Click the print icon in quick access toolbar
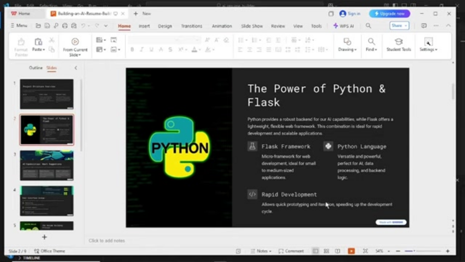 (x=65, y=26)
